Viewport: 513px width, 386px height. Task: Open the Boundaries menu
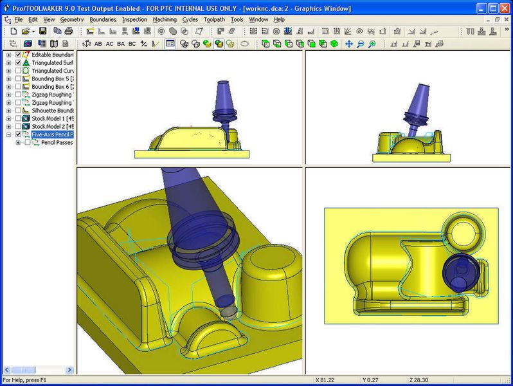[x=103, y=20]
